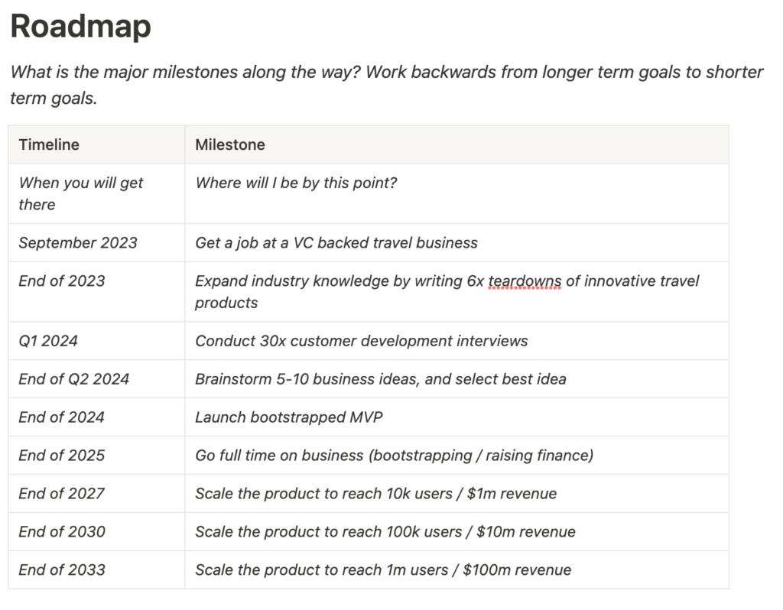783x610 pixels.
Task: Select the End of 2027 cell
Action: click(x=62, y=494)
